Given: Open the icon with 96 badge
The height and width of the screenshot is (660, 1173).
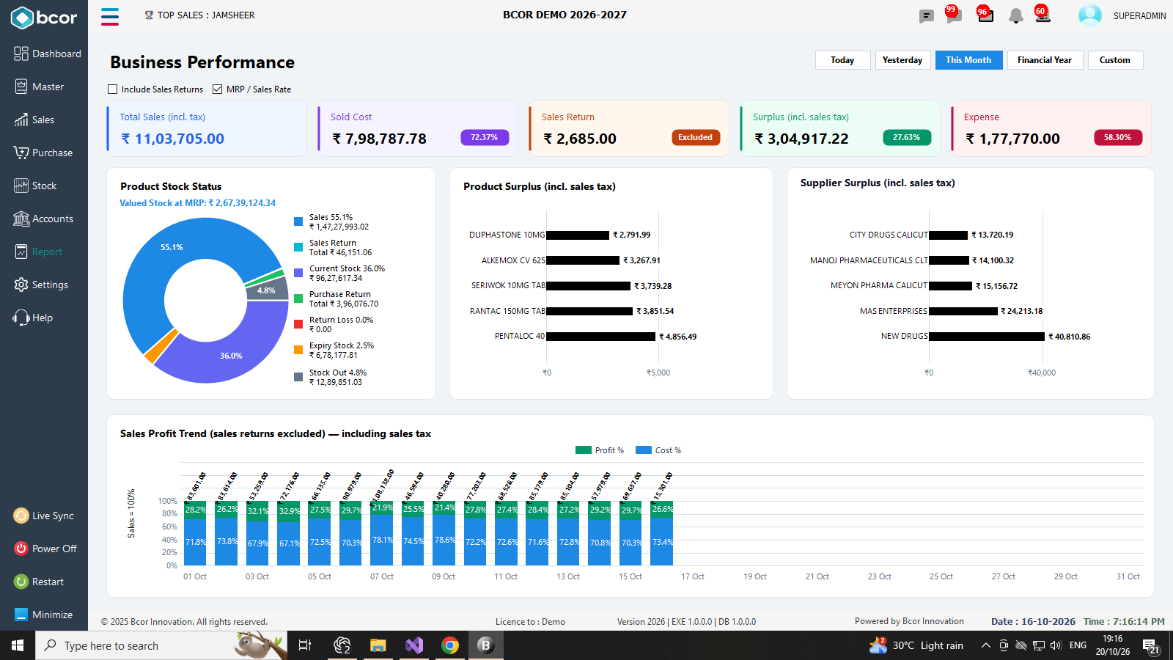Looking at the screenshot, I should (x=985, y=15).
